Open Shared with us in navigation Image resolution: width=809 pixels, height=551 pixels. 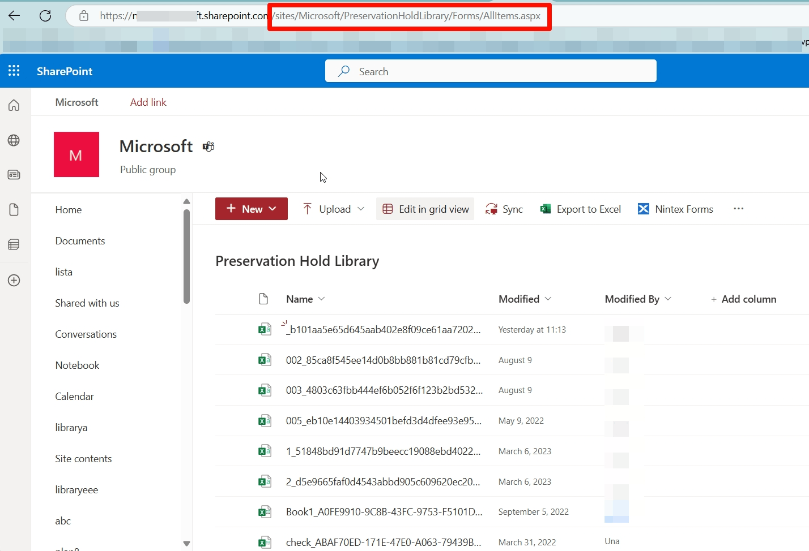[x=87, y=303]
